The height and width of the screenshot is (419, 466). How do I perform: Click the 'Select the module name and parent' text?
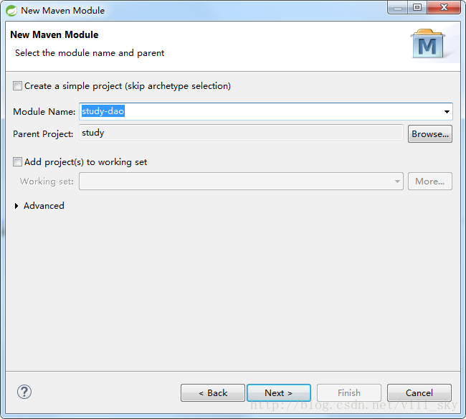tap(90, 53)
